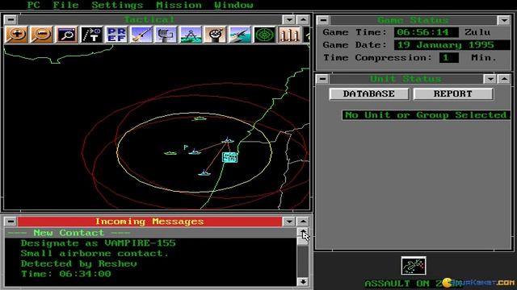
Task: Click the scenario map thumbnail icon
Action: click(414, 266)
